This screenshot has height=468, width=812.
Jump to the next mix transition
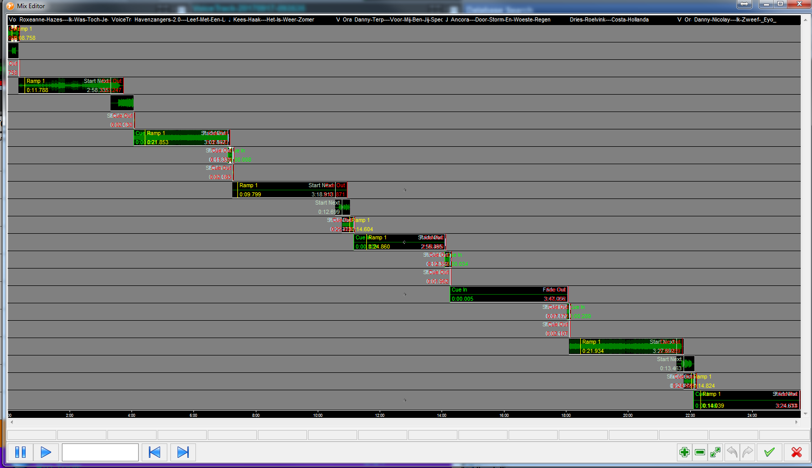183,452
